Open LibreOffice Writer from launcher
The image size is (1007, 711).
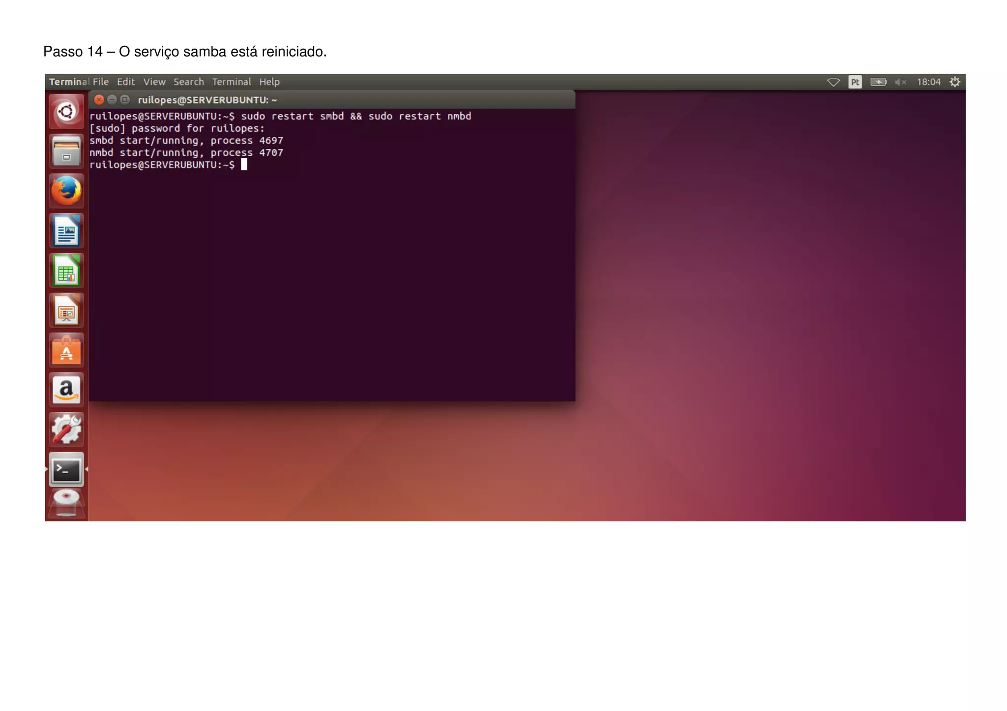point(66,231)
